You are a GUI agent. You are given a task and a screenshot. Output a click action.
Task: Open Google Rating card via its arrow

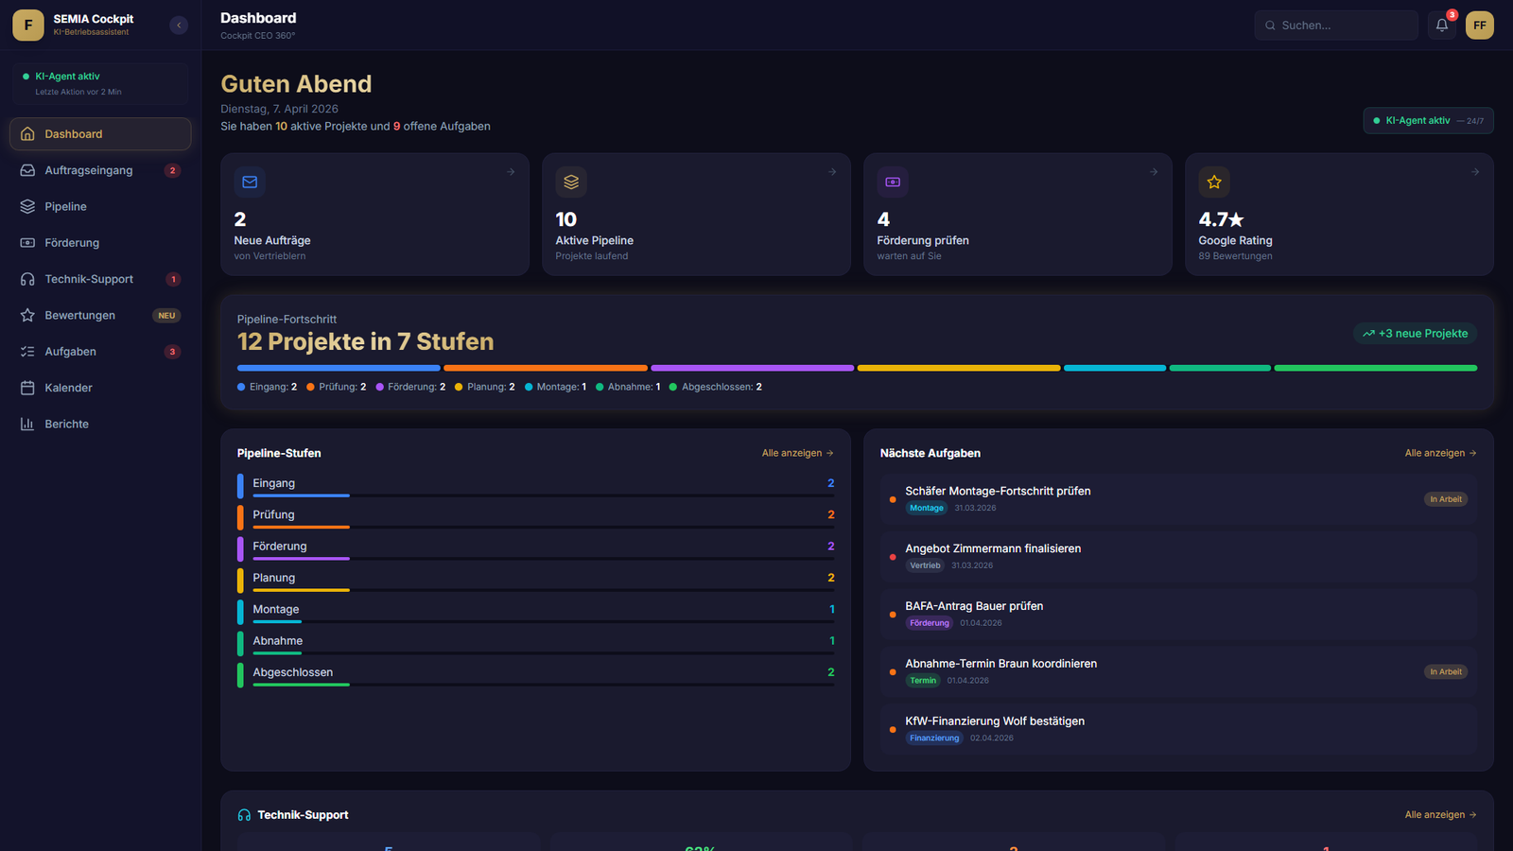(1475, 172)
